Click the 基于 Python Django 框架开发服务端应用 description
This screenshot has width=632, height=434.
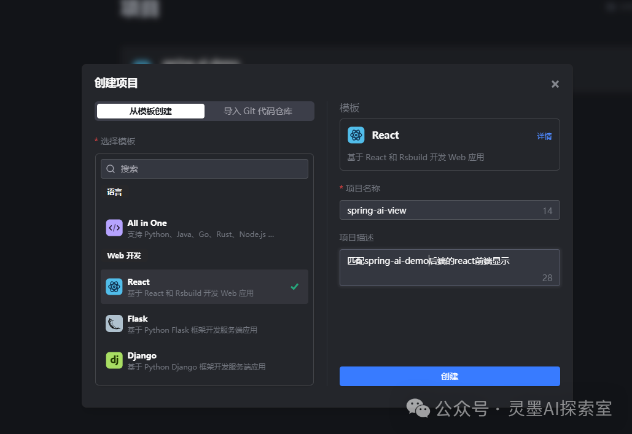pyautogui.click(x=197, y=366)
